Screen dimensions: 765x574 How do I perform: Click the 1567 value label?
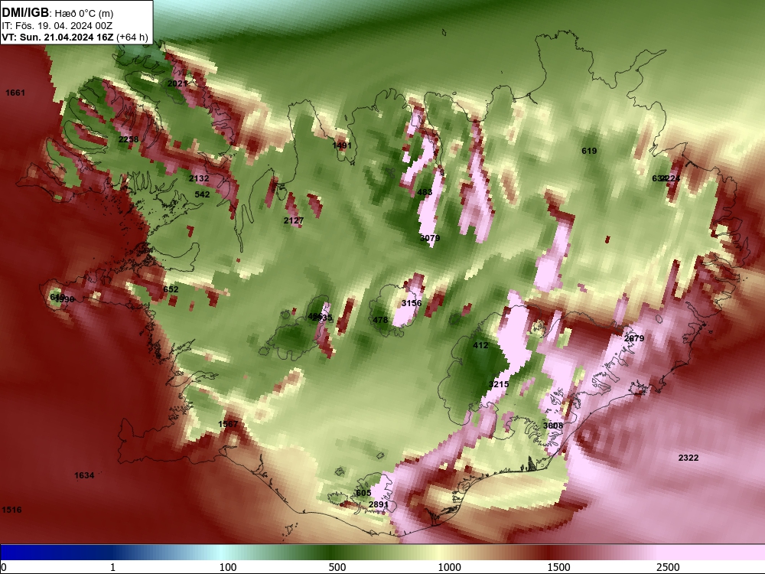click(228, 424)
